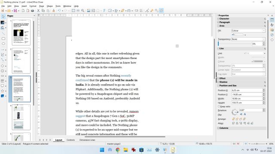Toggle the Glue Points icon
This screenshot has width=275, height=154.
(x=152, y=11)
